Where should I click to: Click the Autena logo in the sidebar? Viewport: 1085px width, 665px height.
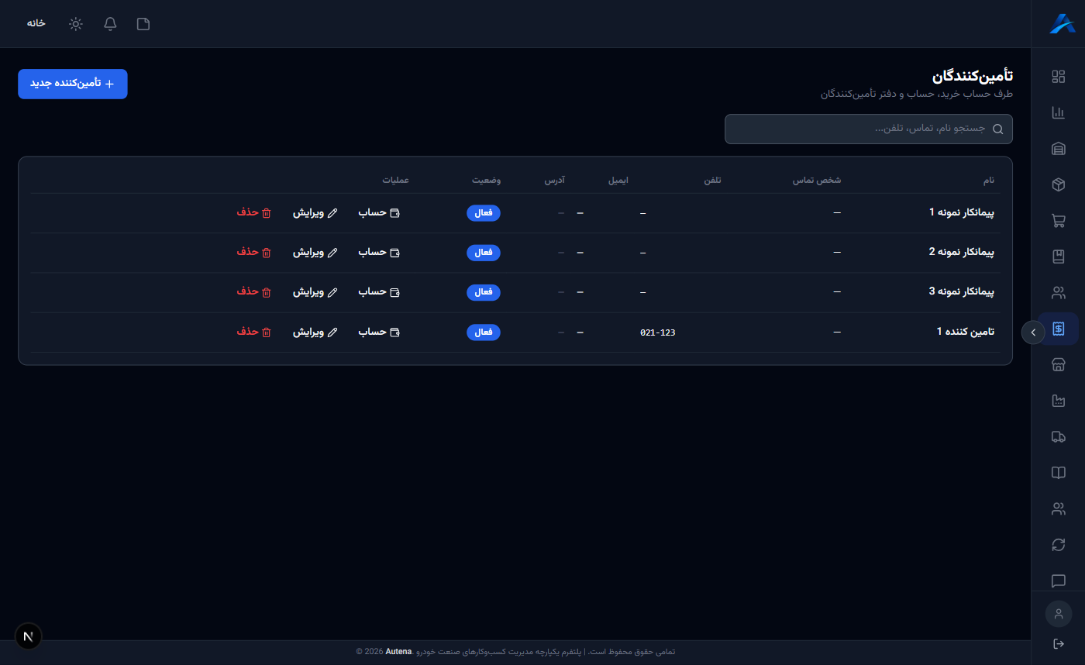pyautogui.click(x=1062, y=23)
